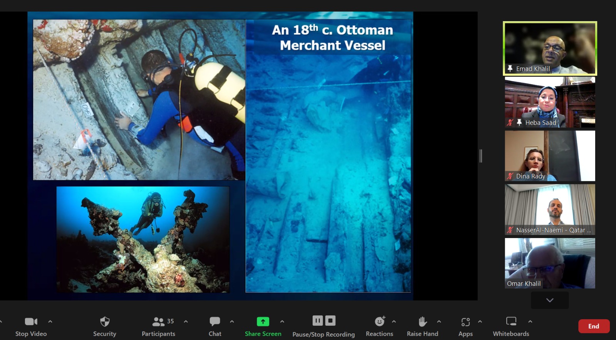Click the pin icon on Heba Saad
Viewport: 616px width, 340px height.
tap(519, 122)
